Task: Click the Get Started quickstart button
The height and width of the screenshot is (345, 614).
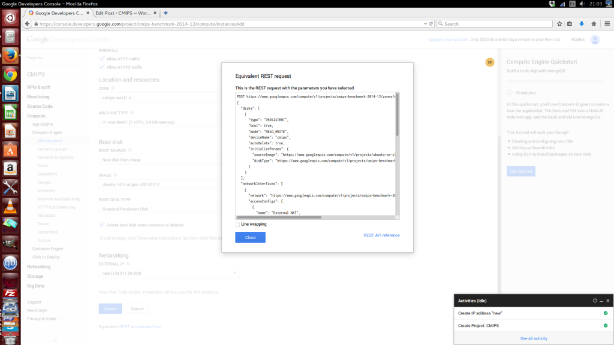Action: coord(521,171)
